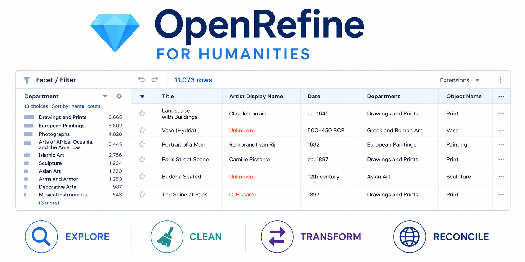Sort facet choices by count
Image resolution: width=525 pixels, height=262 pixels.
94,106
